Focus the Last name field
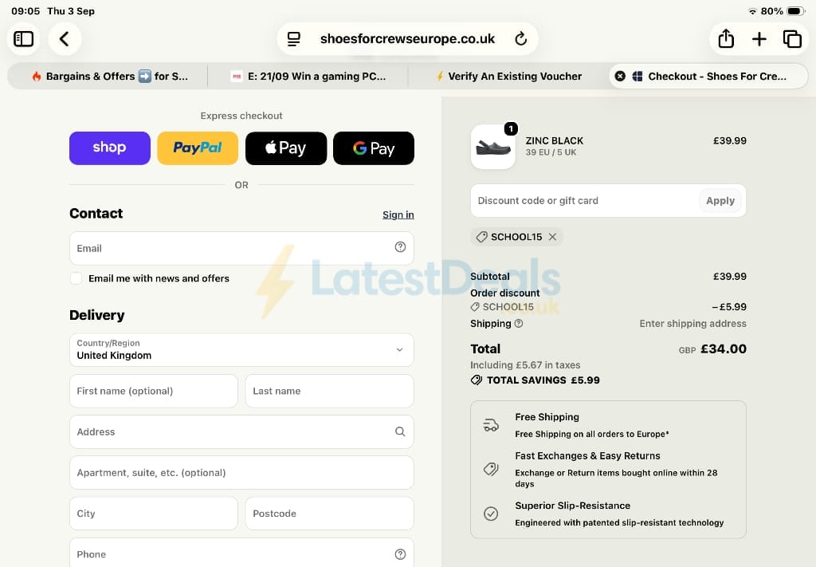The width and height of the screenshot is (816, 567). [x=329, y=391]
